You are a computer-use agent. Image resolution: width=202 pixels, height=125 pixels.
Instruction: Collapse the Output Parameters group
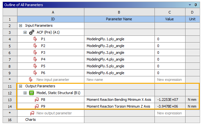coord(20,86)
